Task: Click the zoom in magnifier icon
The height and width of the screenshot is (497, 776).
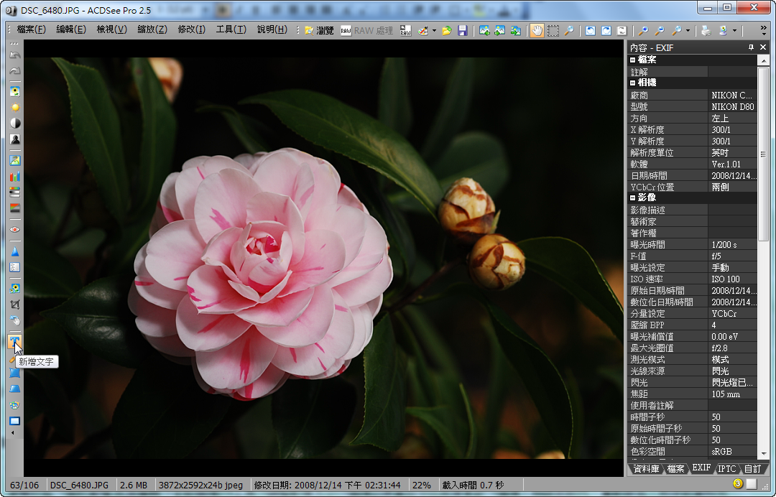Action: point(643,30)
